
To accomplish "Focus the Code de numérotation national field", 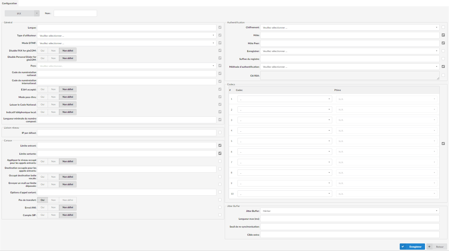I will (x=127, y=74).
